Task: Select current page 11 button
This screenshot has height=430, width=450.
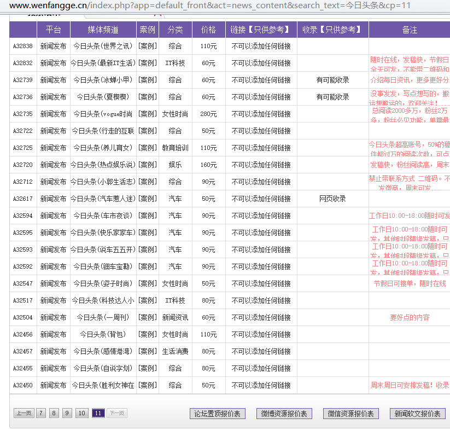Action: 98,413
